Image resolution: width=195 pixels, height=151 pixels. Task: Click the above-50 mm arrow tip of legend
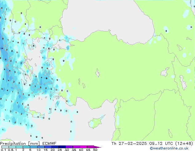click(97, 147)
